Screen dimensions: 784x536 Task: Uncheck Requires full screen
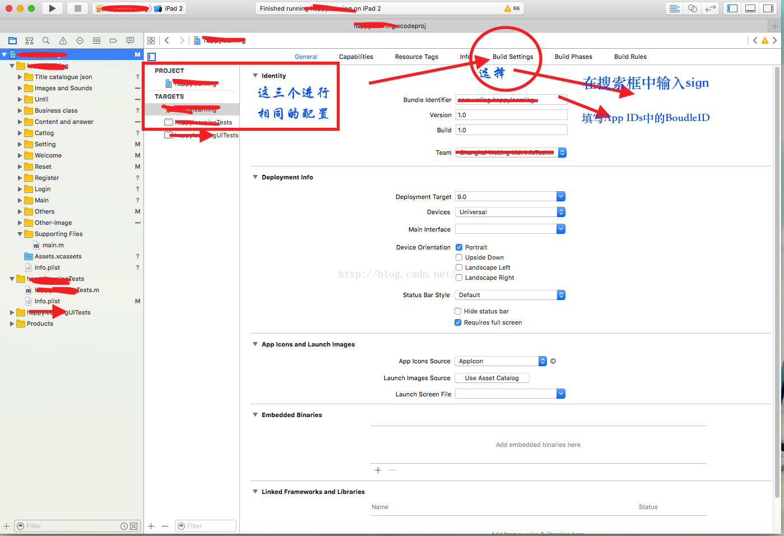[458, 322]
